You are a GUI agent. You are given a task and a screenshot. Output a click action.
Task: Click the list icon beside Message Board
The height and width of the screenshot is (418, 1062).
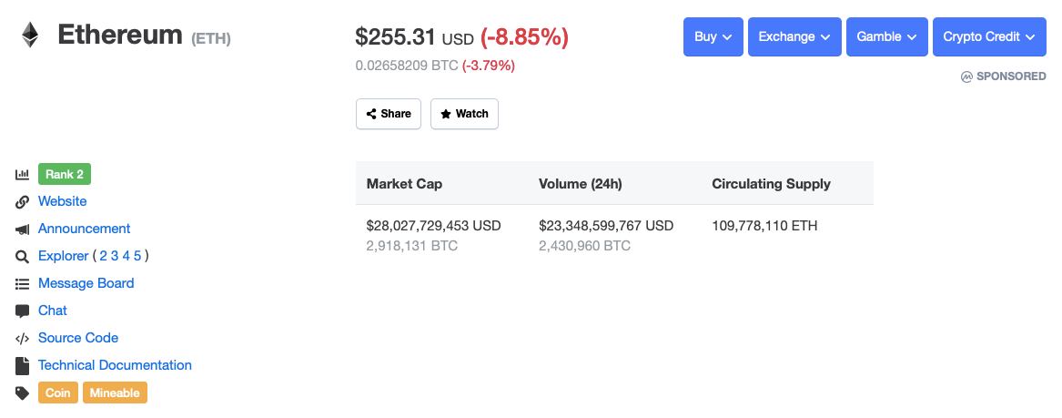pos(23,283)
